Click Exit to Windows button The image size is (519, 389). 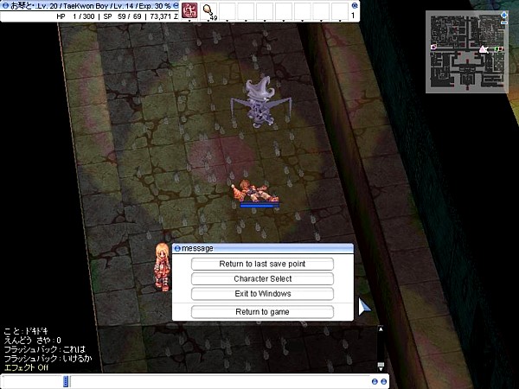pyautogui.click(x=262, y=294)
